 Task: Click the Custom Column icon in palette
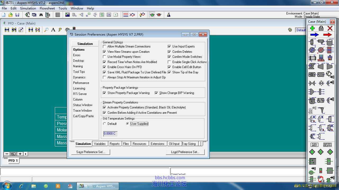(x=327, y=145)
